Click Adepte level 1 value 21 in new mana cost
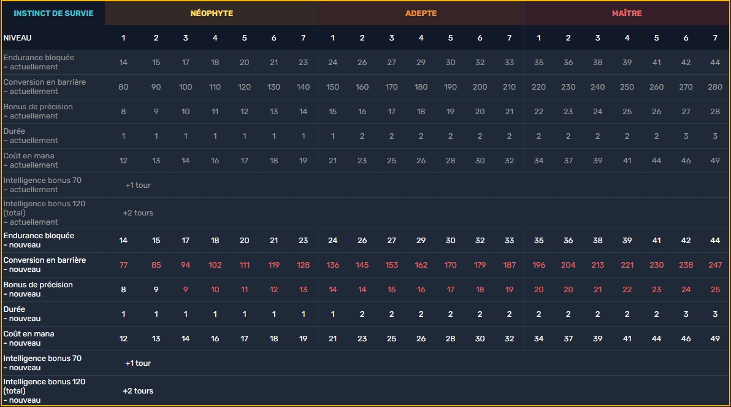This screenshot has width=731, height=407. point(333,339)
